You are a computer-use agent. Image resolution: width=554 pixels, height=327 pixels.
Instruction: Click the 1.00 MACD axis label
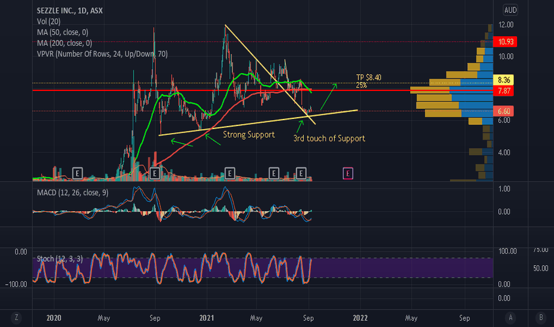pos(504,189)
